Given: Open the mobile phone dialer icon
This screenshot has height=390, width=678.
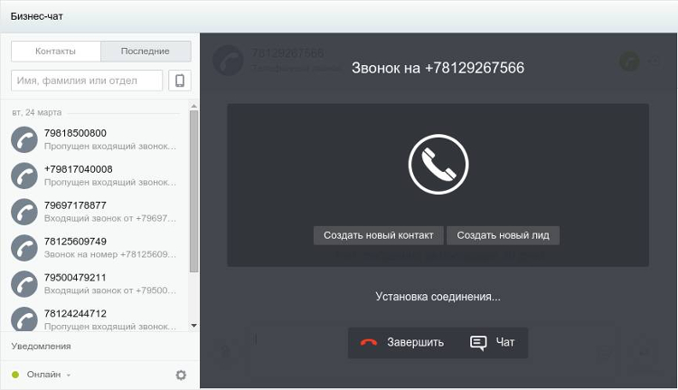Looking at the screenshot, I should 180,81.
